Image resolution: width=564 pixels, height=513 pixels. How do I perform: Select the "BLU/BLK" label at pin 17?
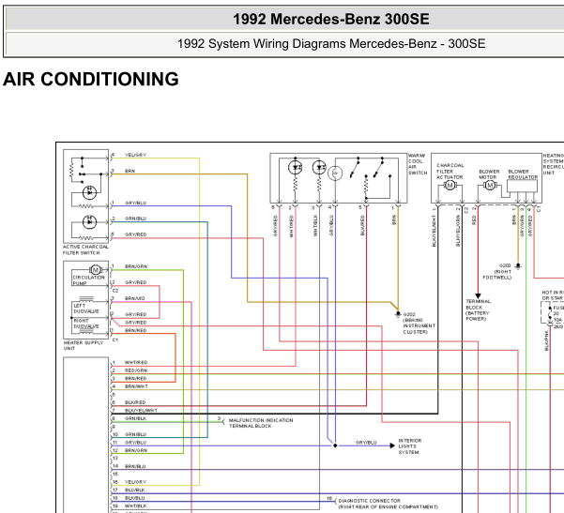click(x=135, y=490)
